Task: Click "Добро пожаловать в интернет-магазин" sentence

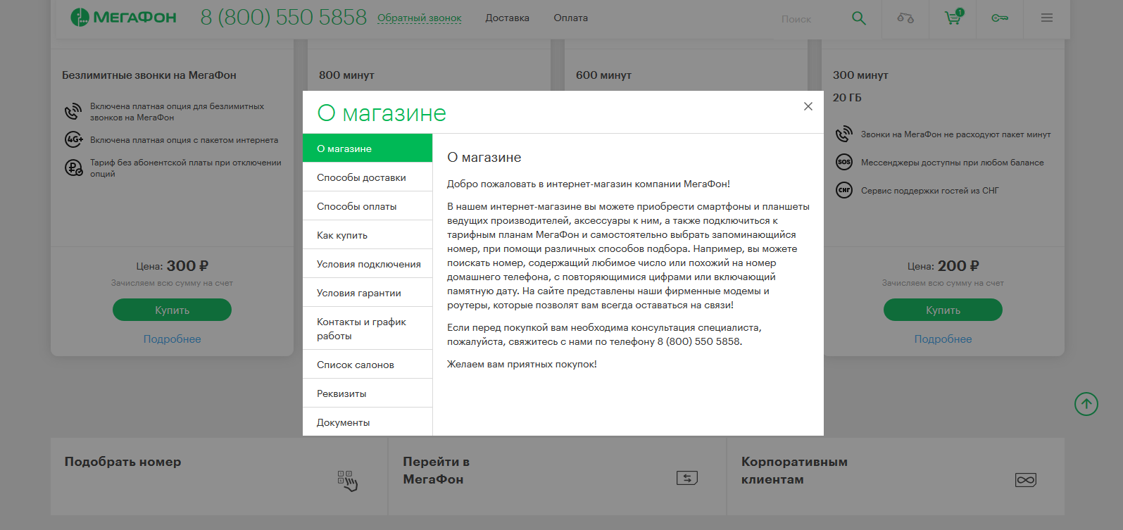Action: (589, 184)
